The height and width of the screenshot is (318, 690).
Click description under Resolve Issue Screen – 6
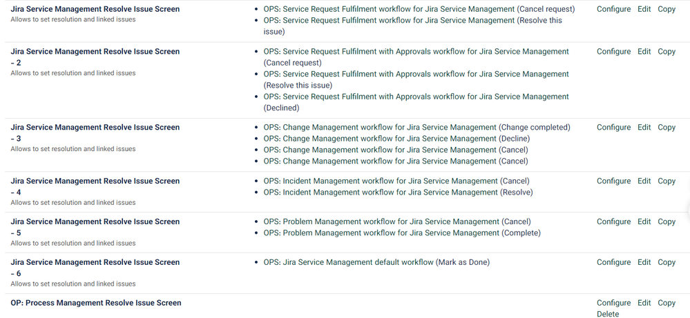(x=73, y=284)
